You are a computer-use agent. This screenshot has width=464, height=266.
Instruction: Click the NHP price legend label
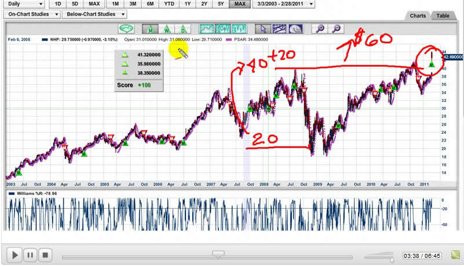(x=80, y=39)
